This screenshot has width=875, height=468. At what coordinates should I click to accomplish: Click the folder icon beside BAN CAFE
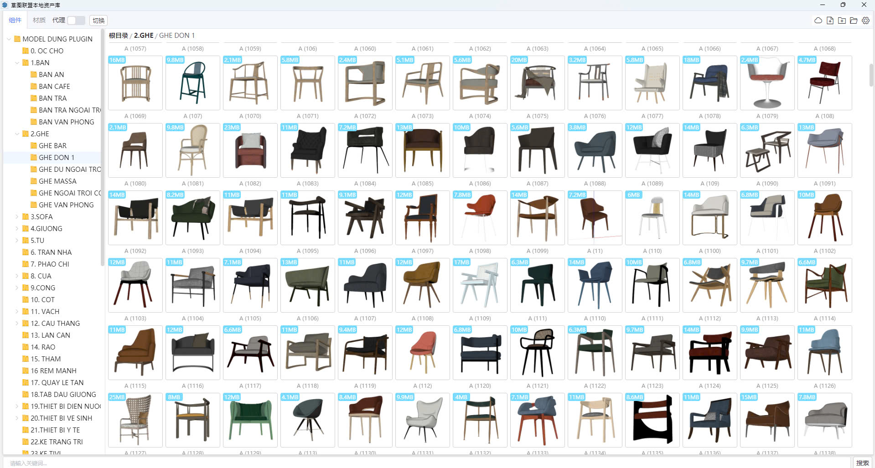[34, 87]
